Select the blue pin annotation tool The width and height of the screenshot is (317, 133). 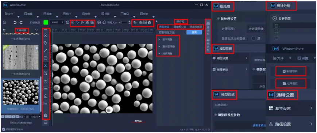point(77,22)
